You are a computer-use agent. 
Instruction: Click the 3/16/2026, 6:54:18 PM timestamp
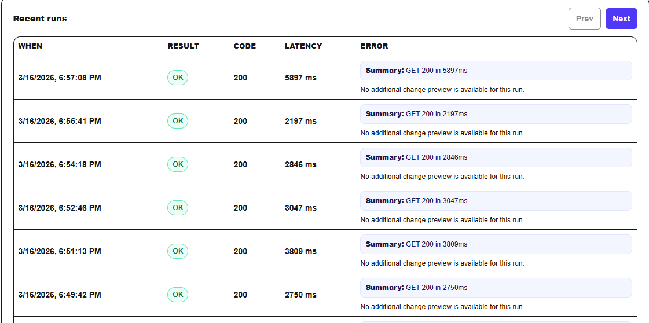tap(60, 164)
